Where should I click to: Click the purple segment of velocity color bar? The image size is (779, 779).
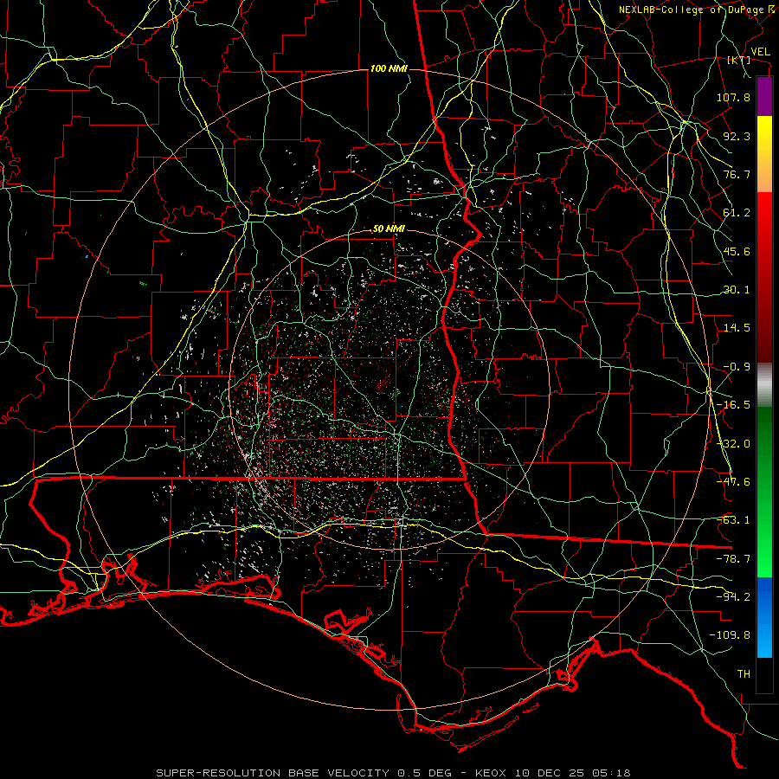(x=764, y=96)
